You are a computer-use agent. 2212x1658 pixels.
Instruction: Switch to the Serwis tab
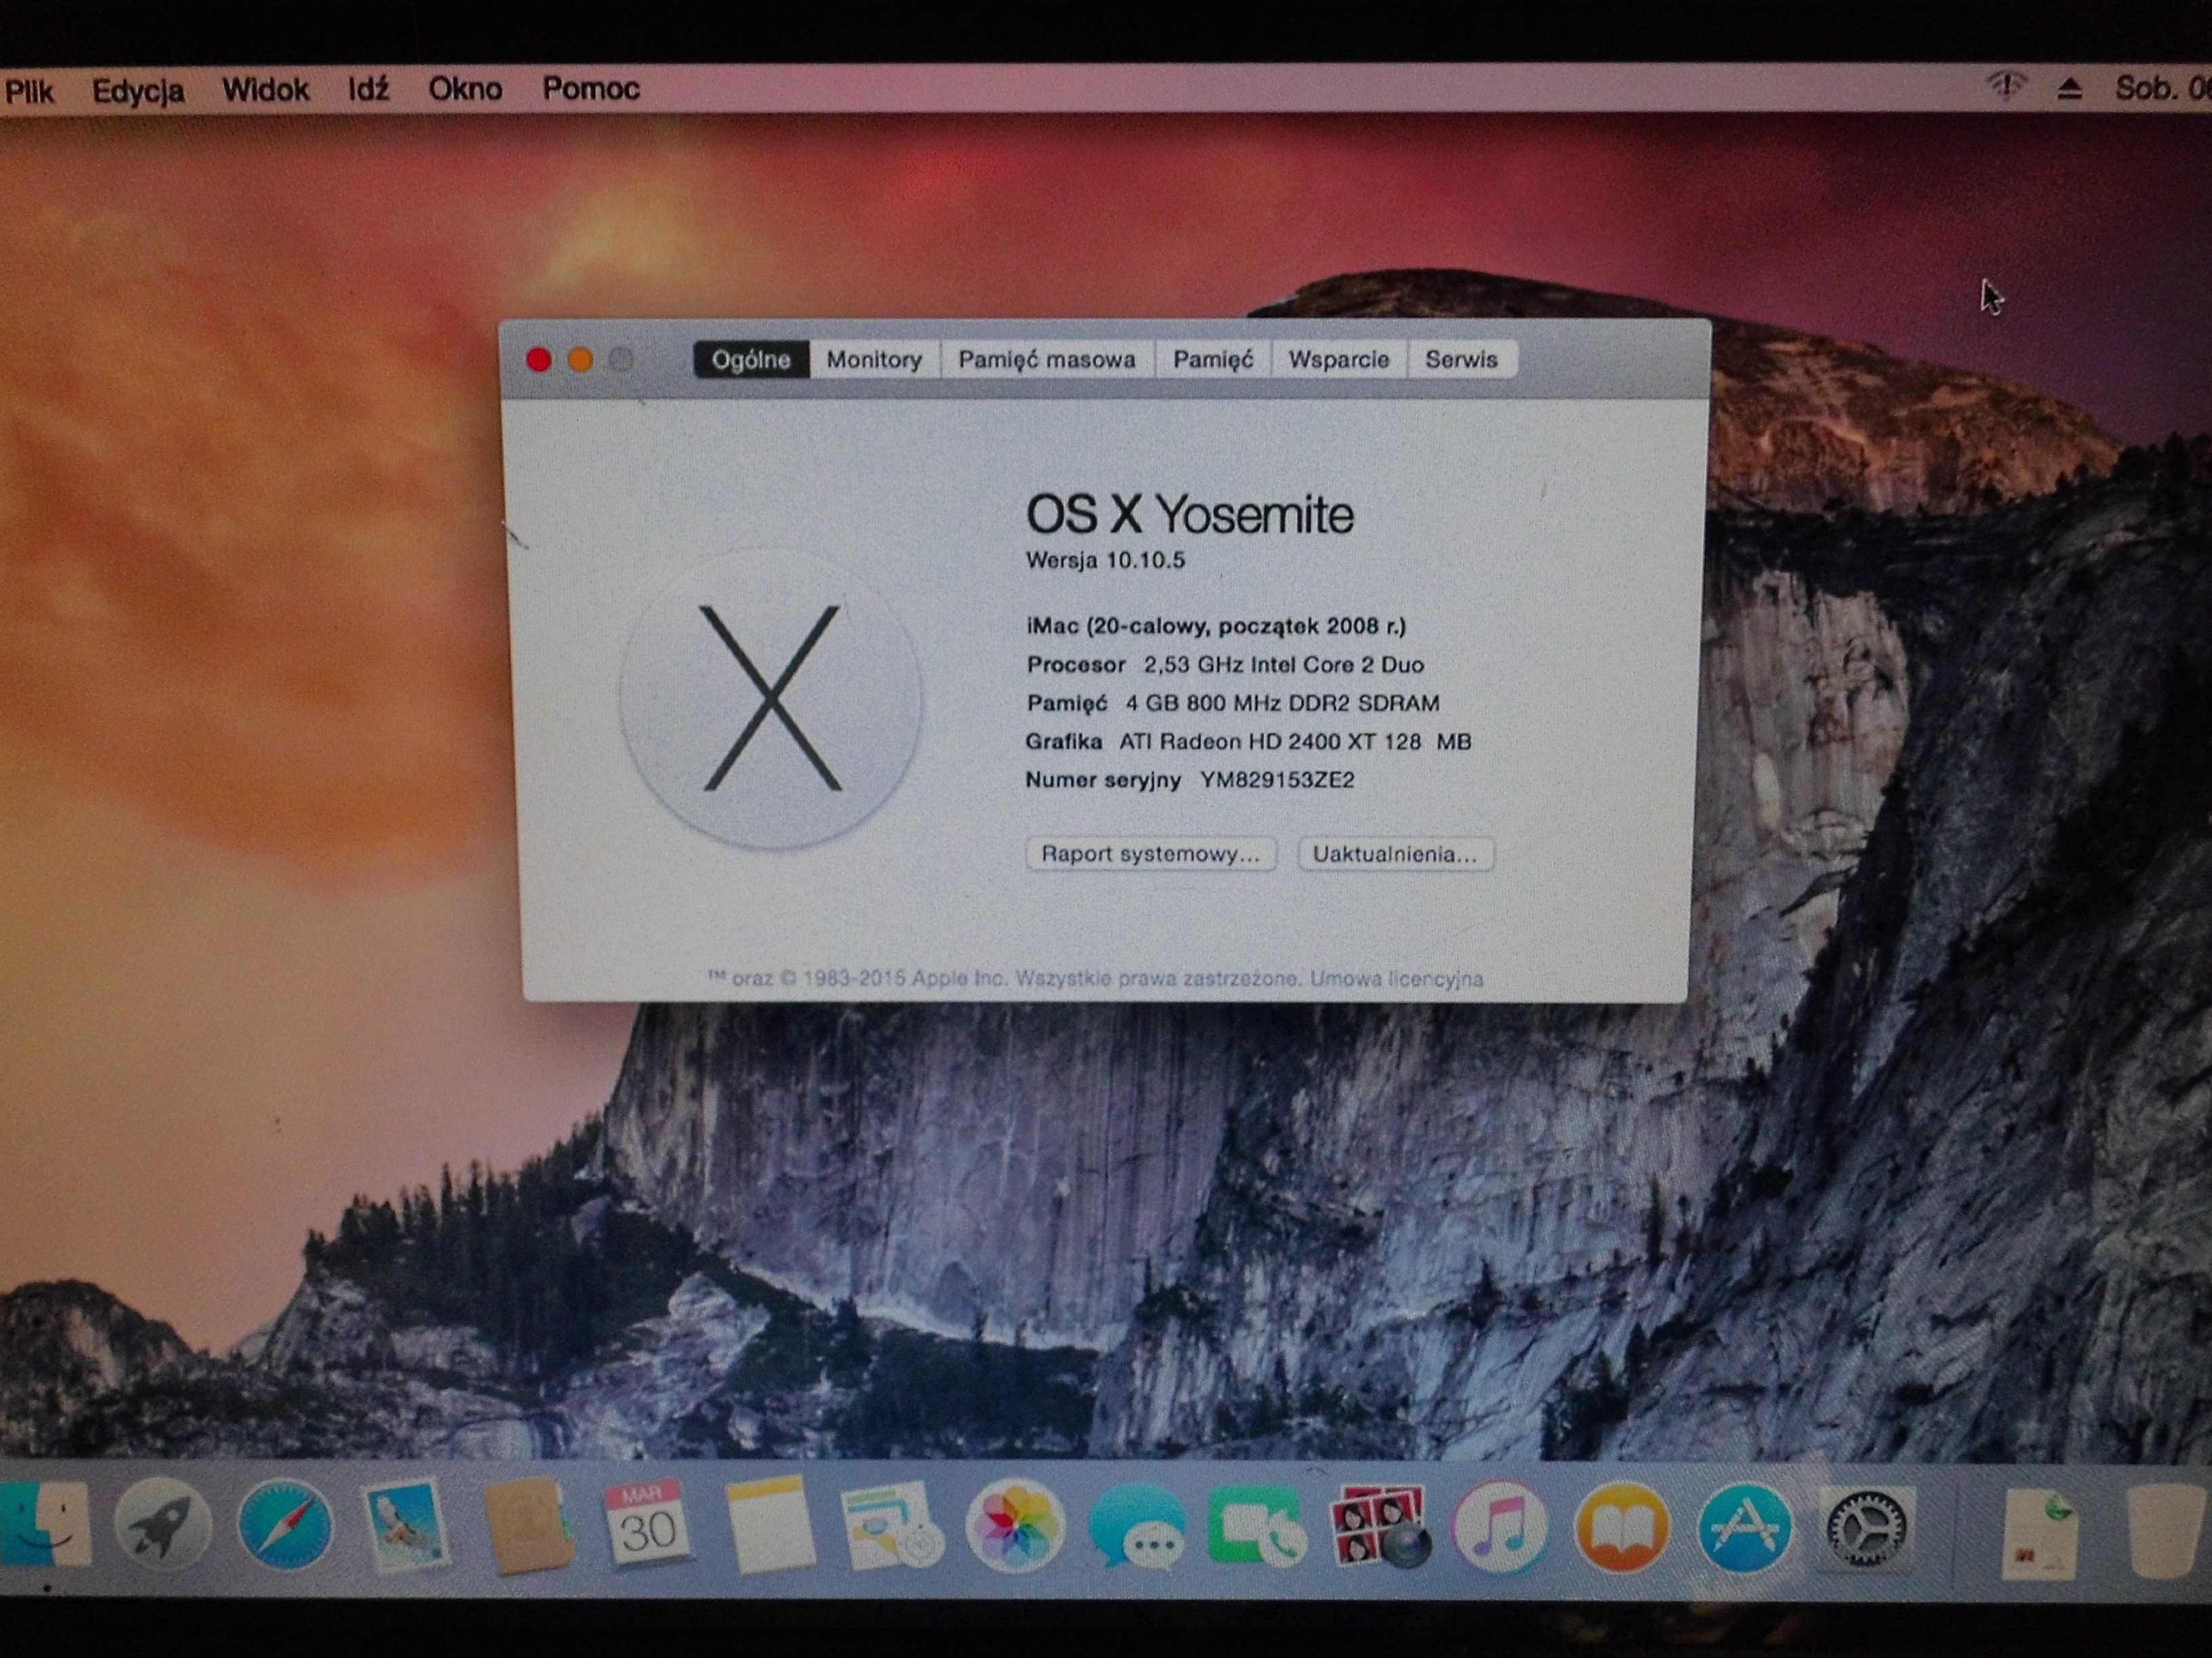pyautogui.click(x=1462, y=360)
